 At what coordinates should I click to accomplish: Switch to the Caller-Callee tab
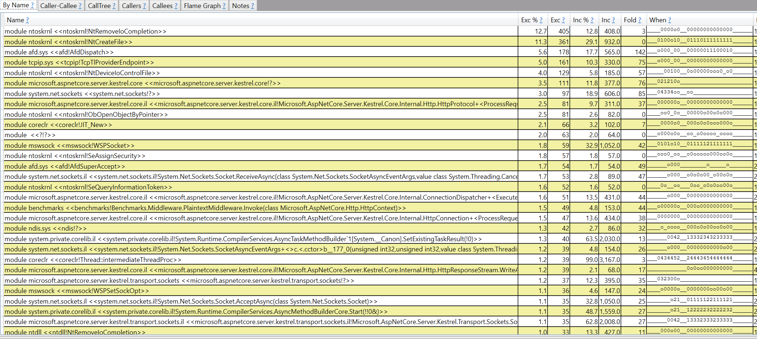[58, 5]
